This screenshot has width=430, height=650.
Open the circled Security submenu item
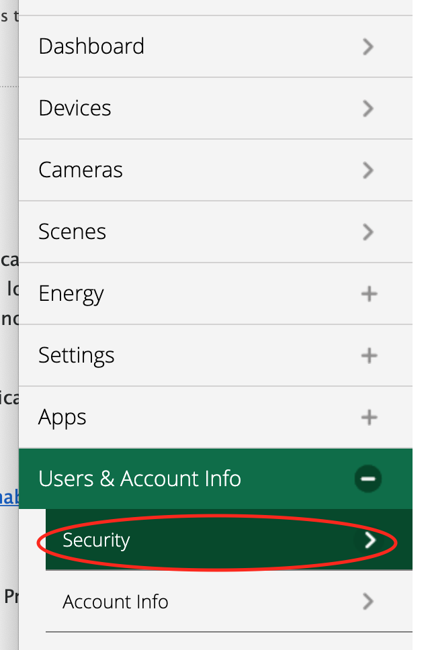[229, 540]
